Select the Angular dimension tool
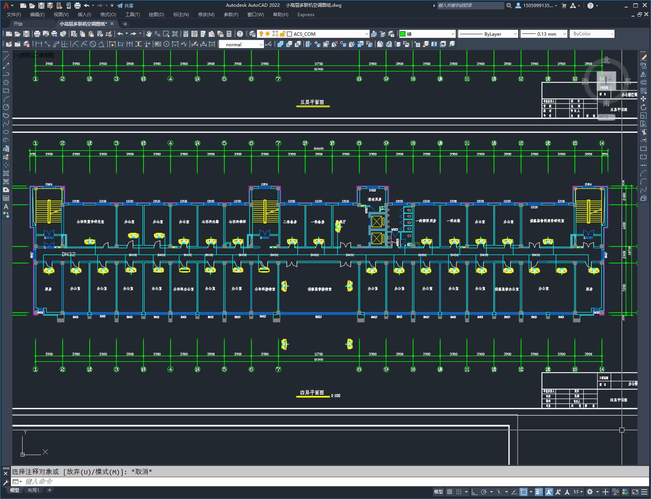Screen dimensions: 651x499 pos(102,44)
